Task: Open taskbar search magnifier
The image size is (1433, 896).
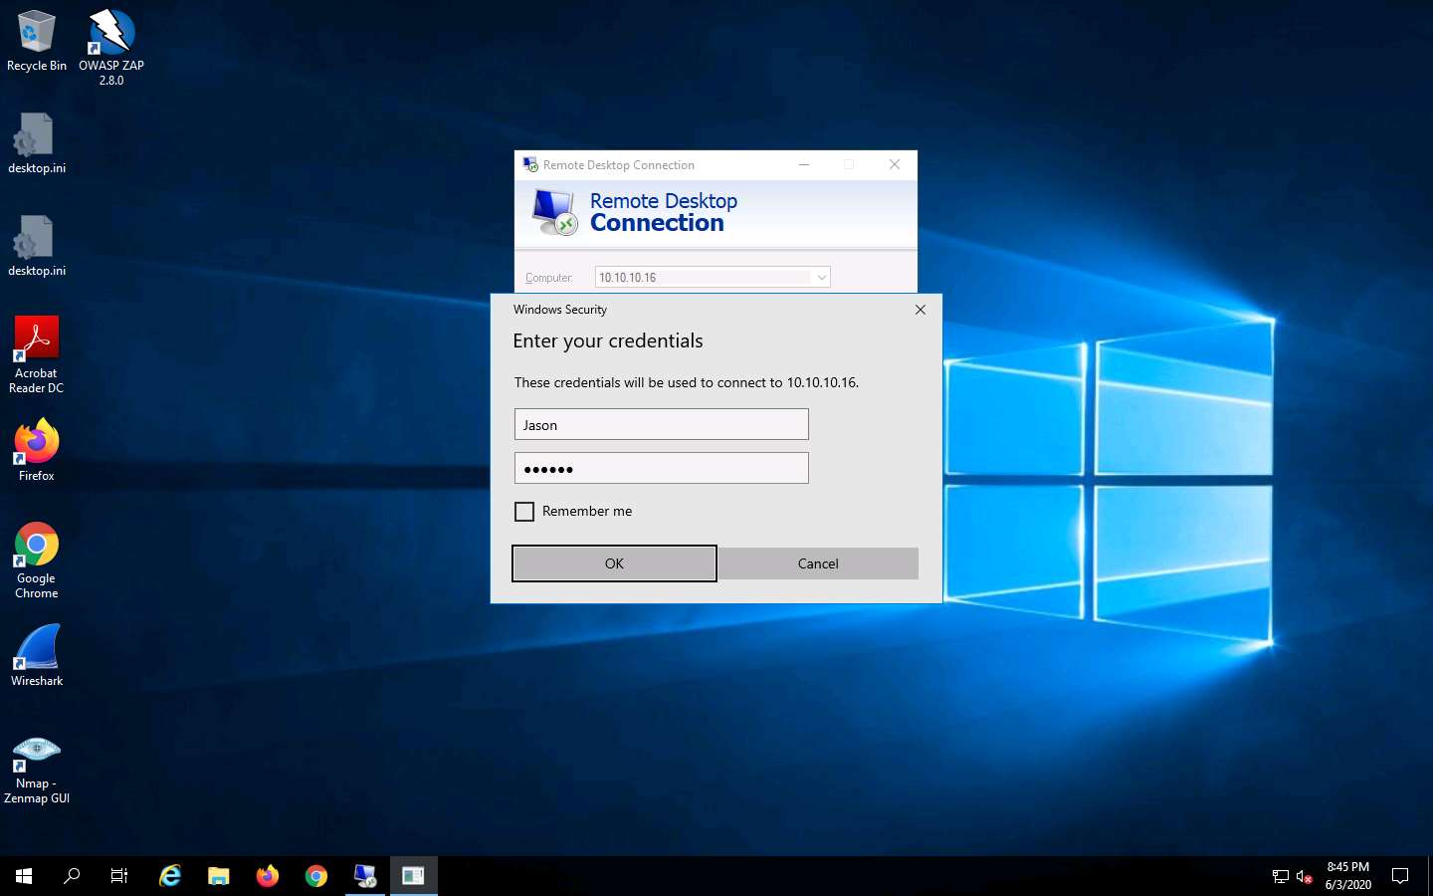Action: coord(72,876)
